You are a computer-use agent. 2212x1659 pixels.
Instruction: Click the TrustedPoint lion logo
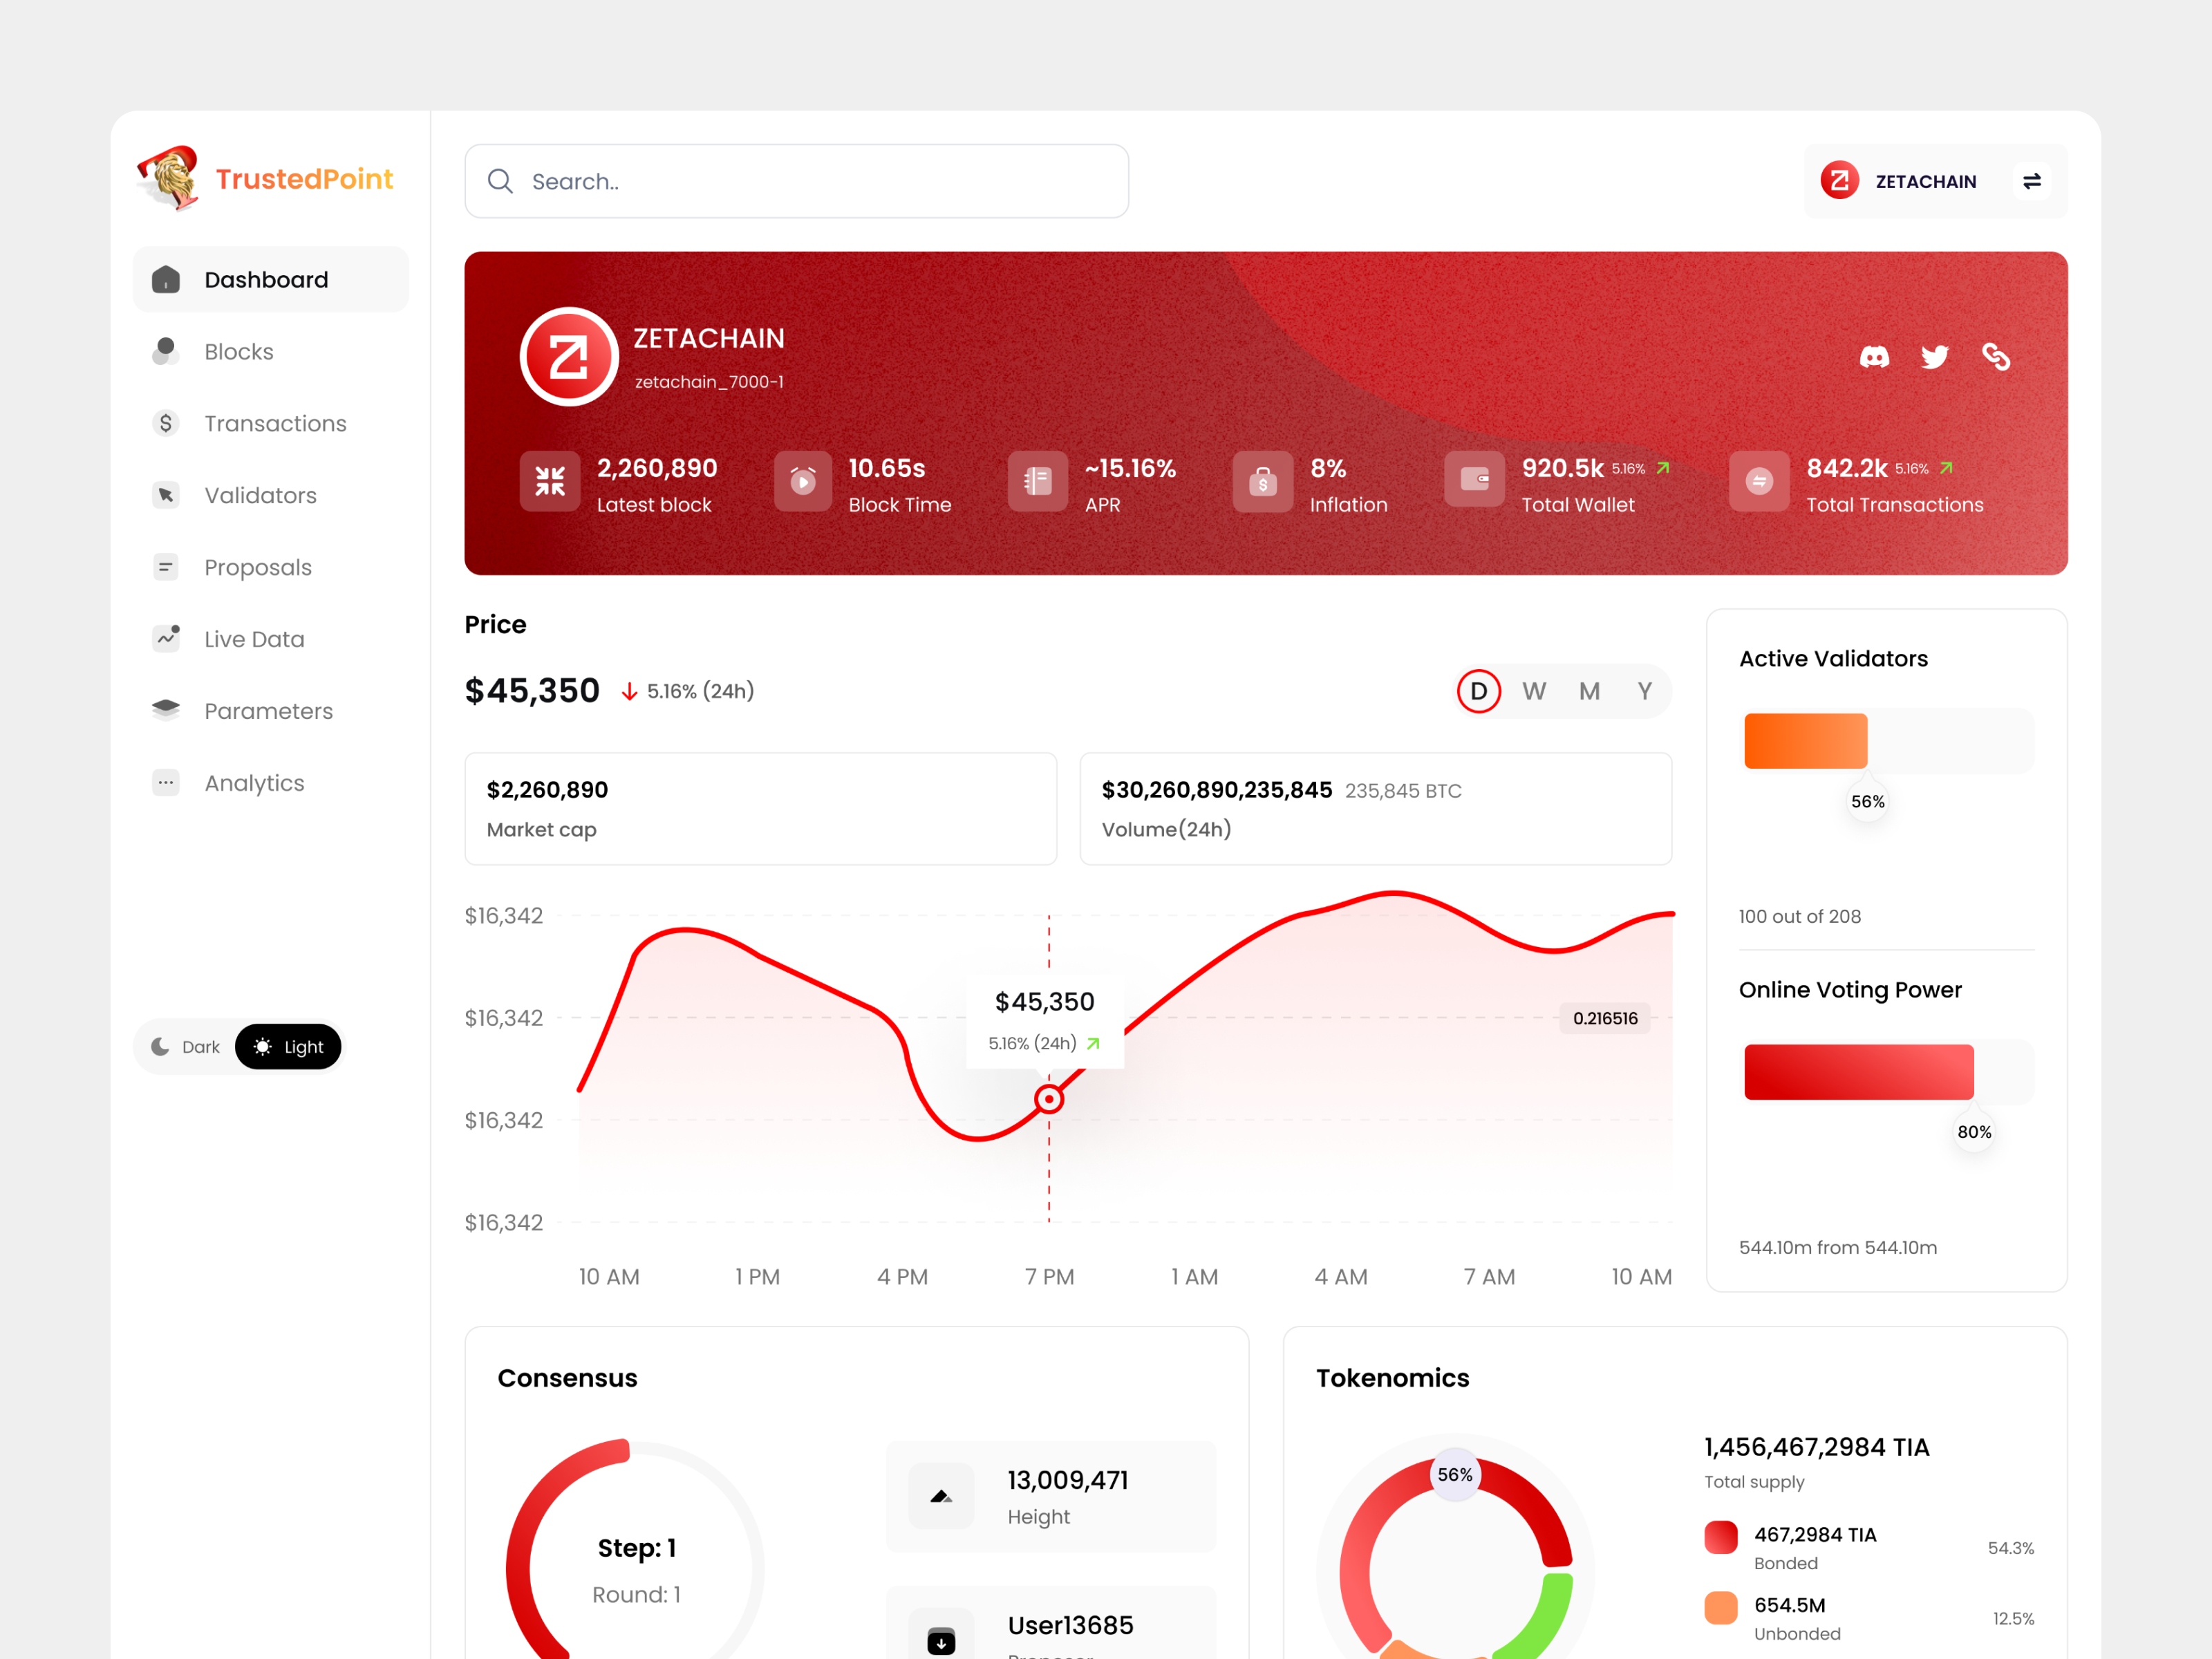point(170,178)
